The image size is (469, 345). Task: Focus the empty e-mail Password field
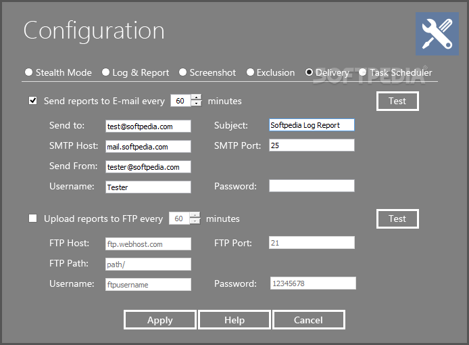click(312, 186)
